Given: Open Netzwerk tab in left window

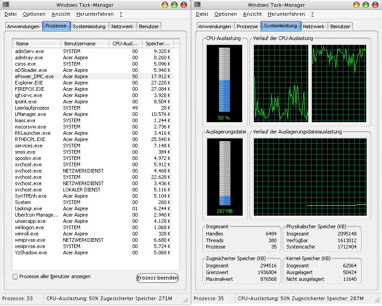Looking at the screenshot, I should click(x=122, y=27).
